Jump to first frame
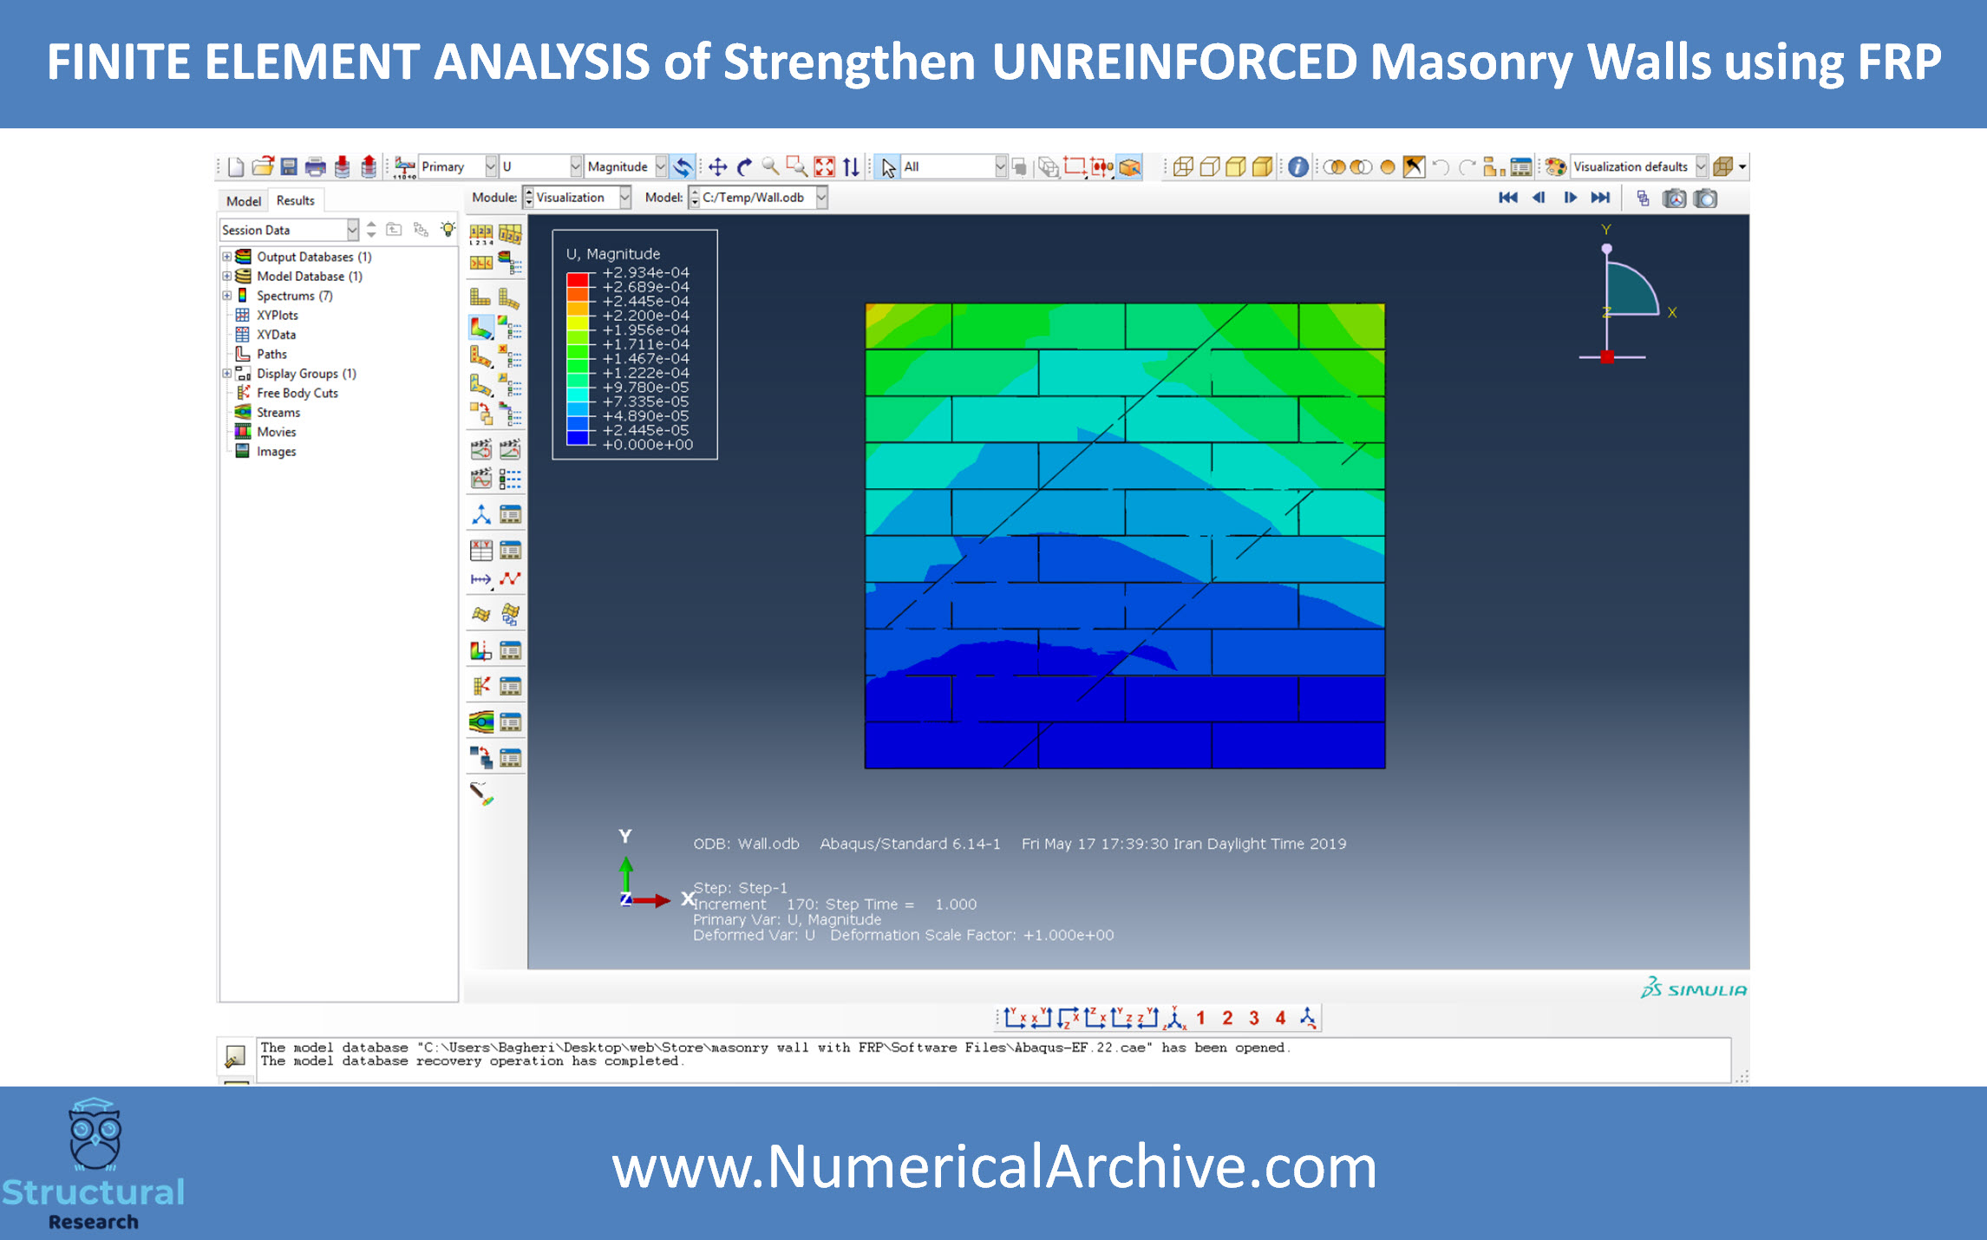 click(1508, 198)
